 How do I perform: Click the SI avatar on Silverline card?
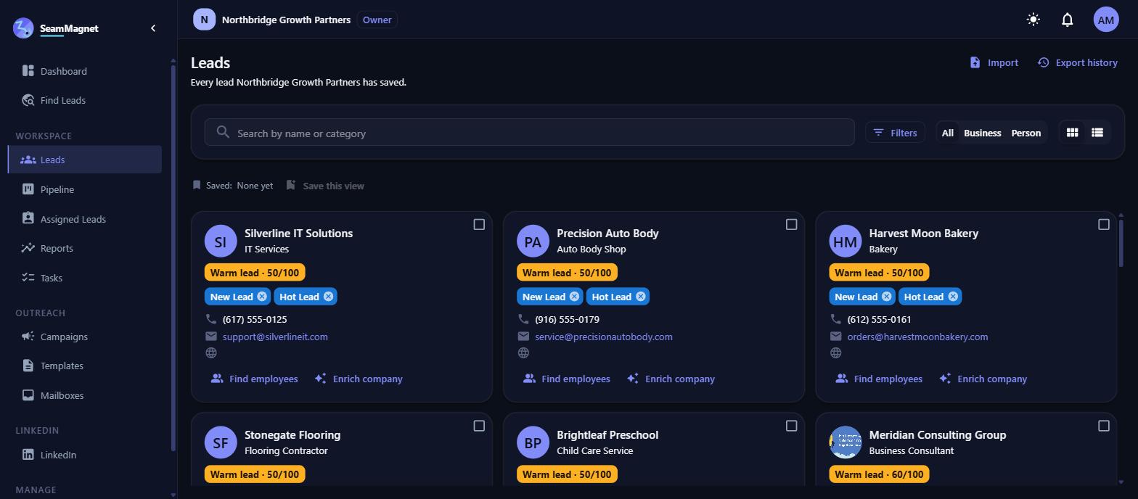point(221,241)
